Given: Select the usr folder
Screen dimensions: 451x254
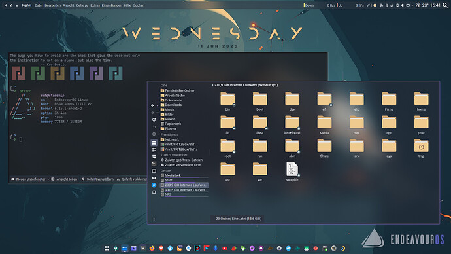Looking at the screenshot, I should pos(227,172).
